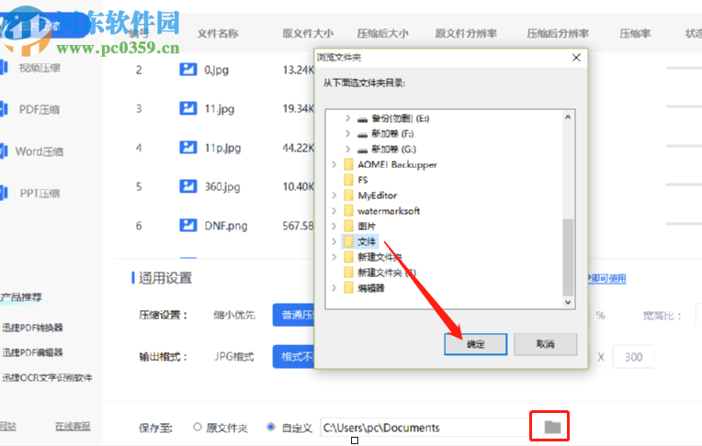This screenshot has width=702, height=446.
Task: Choose the 普通压缩 compression button
Action: pos(294,315)
